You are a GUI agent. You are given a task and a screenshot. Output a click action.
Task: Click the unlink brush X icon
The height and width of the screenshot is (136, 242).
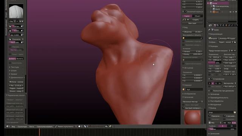(22, 21)
